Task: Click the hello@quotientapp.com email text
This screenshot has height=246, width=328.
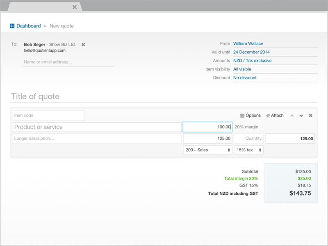Action: coord(45,50)
